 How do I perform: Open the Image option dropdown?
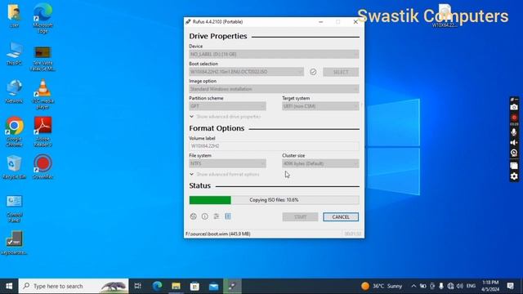click(274, 89)
